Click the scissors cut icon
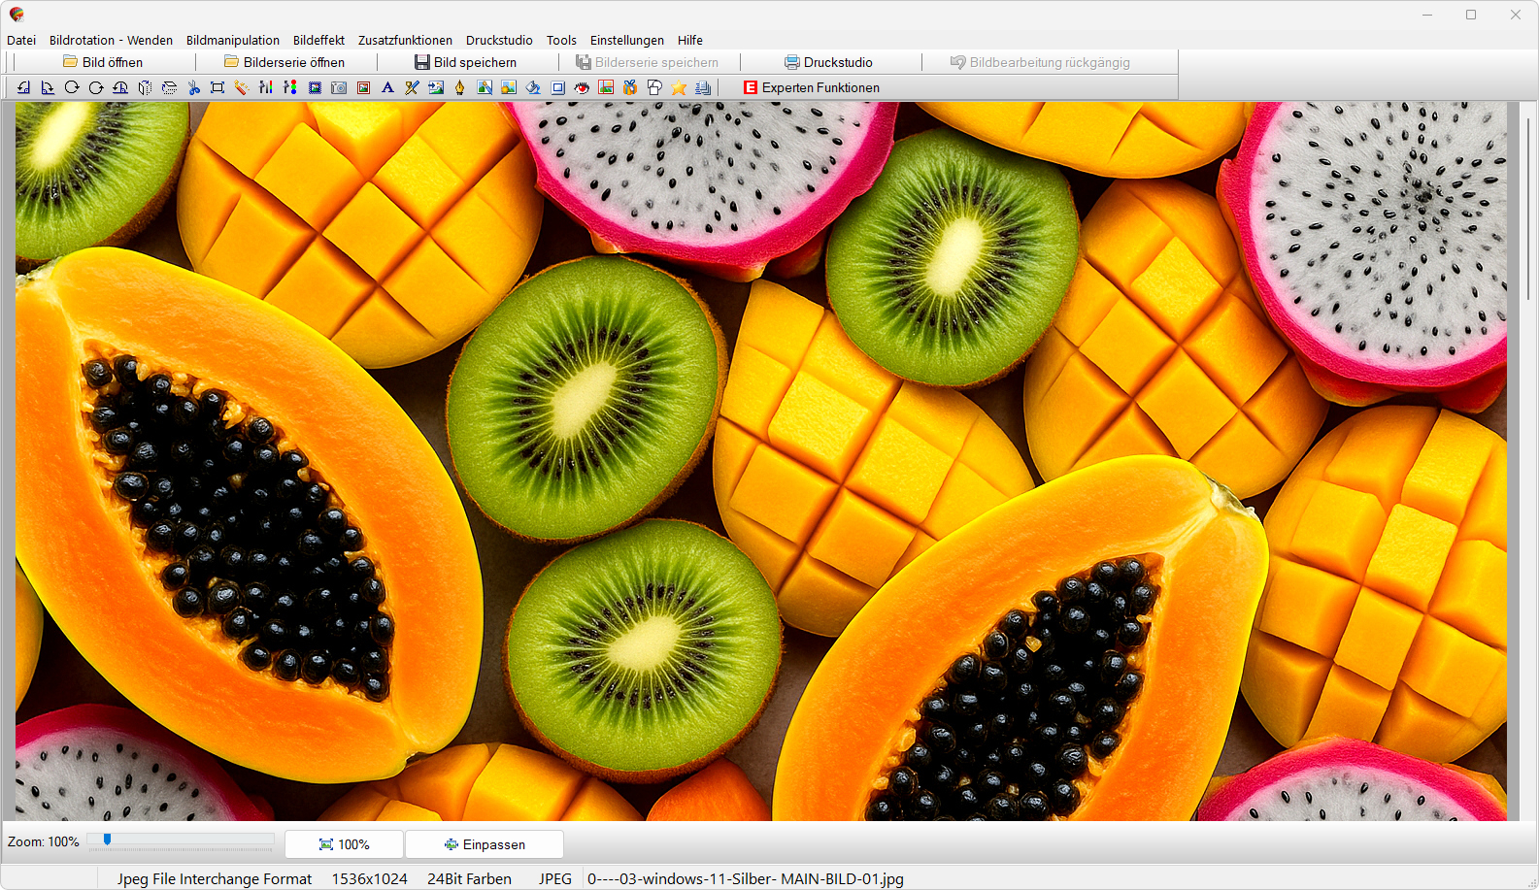 (193, 88)
